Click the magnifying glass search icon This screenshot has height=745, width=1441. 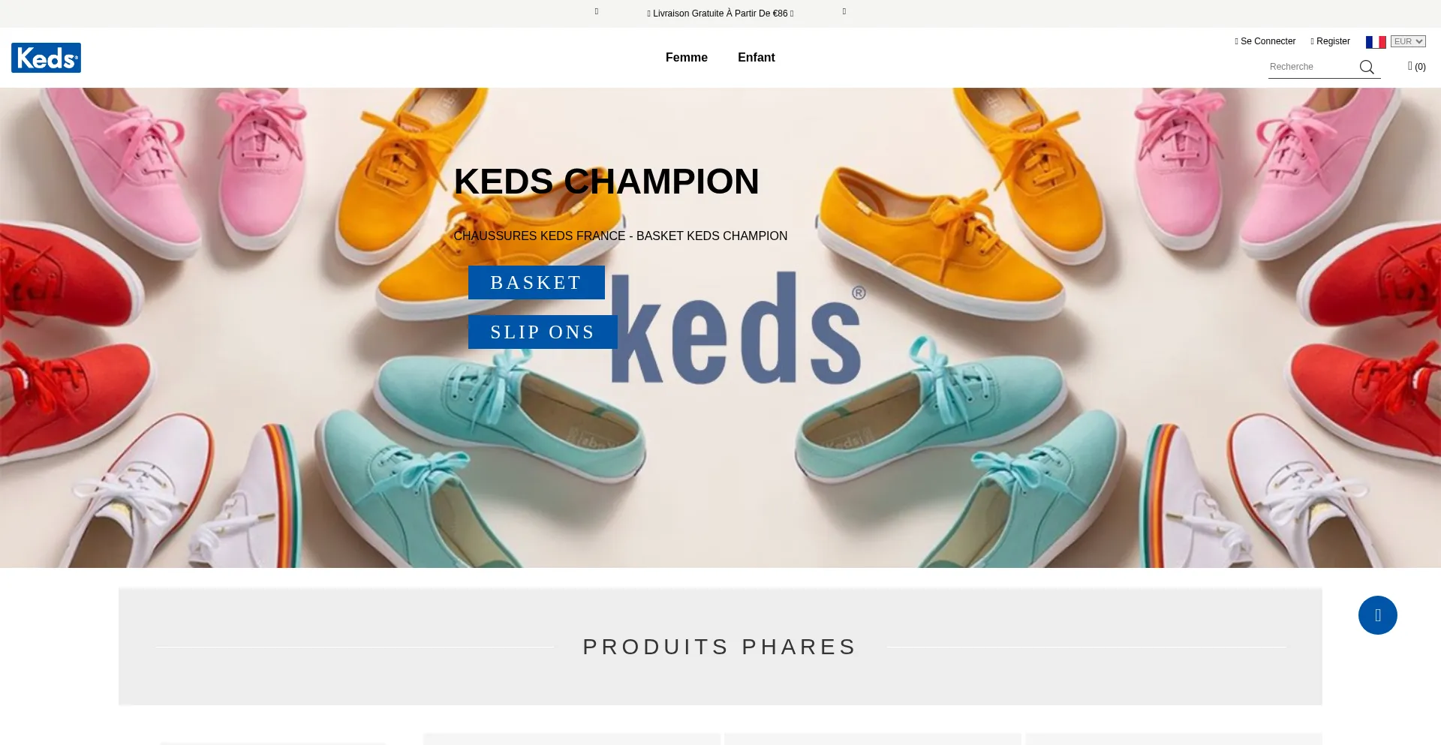[1367, 68]
